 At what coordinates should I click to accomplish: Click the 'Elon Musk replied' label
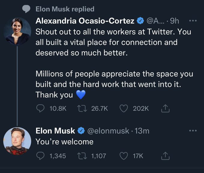(x=65, y=9)
